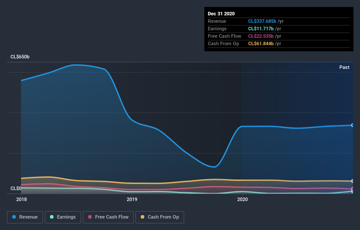The height and width of the screenshot is (230, 360).
Task: Toggle the Cash From Op legend button
Action: [x=160, y=217]
